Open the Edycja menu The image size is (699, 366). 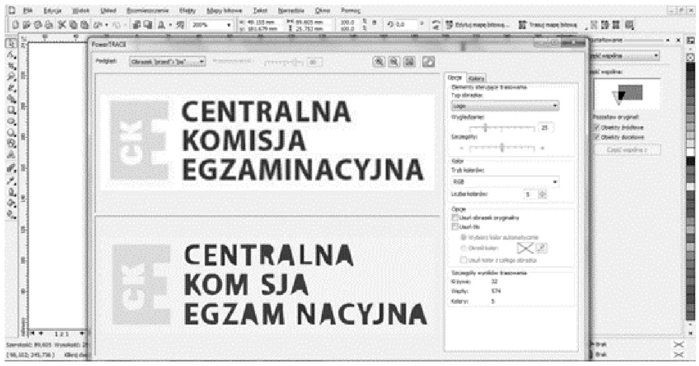click(52, 11)
